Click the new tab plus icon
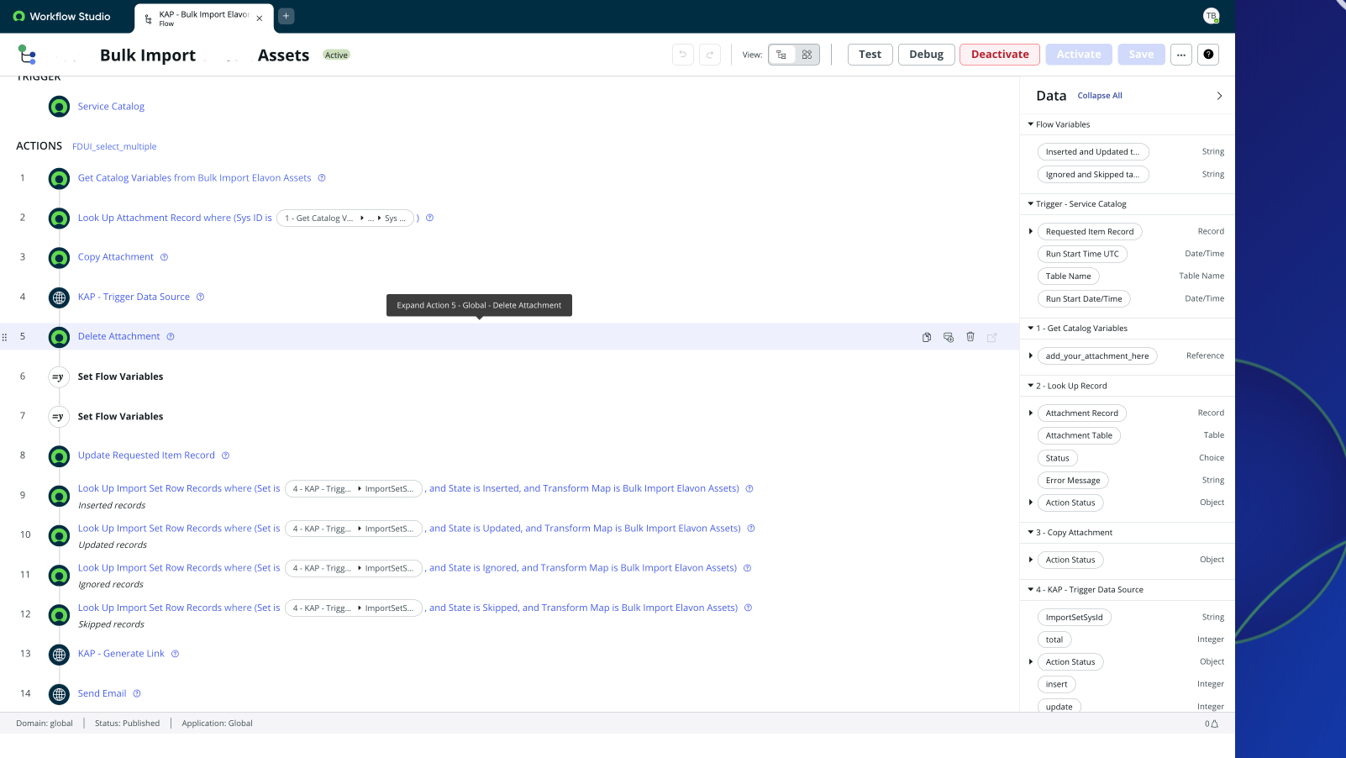Image resolution: width=1346 pixels, height=758 pixels. 287,16
